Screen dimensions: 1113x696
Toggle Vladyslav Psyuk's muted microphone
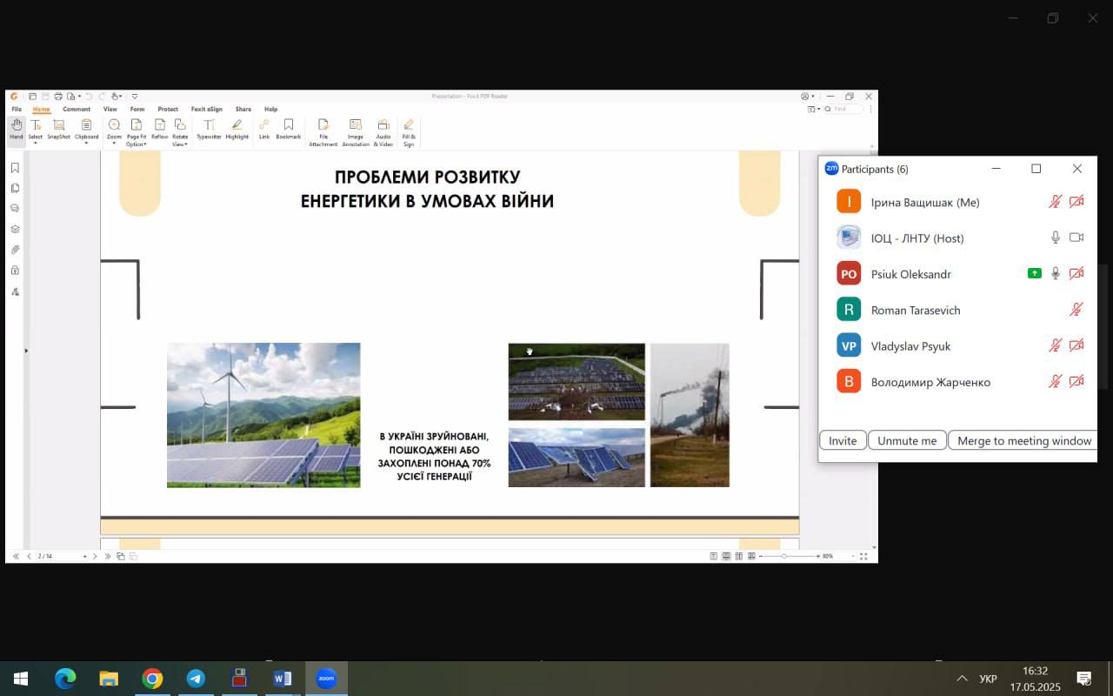(x=1055, y=345)
